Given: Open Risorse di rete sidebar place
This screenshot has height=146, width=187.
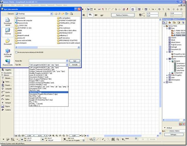Looking at the screenshot, I should tap(8, 62).
